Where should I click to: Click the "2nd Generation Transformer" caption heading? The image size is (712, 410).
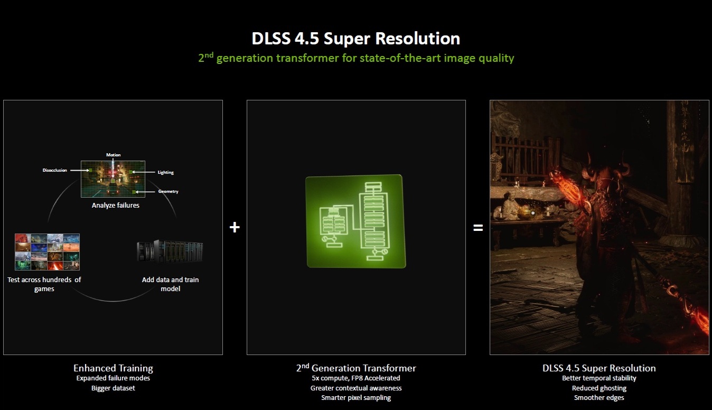click(356, 368)
